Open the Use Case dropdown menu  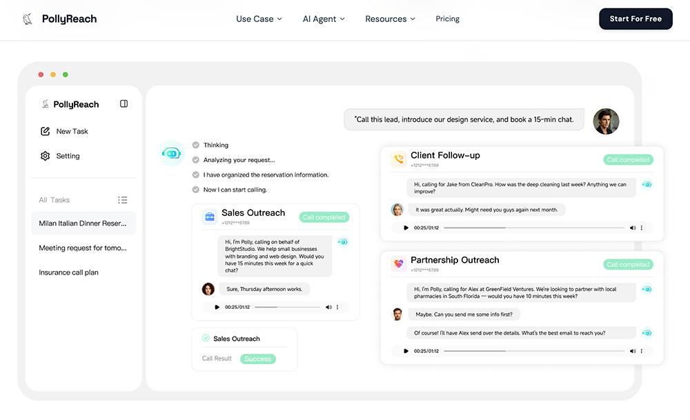(x=259, y=19)
